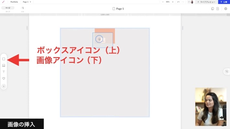
Task: Click the 88% zoom level
Action: 168,2
